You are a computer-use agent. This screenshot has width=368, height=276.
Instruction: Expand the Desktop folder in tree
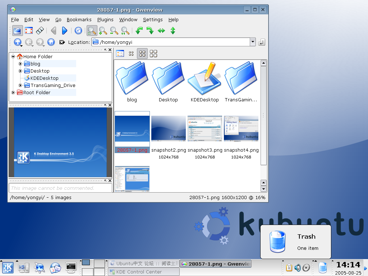pyautogui.click(x=20, y=71)
